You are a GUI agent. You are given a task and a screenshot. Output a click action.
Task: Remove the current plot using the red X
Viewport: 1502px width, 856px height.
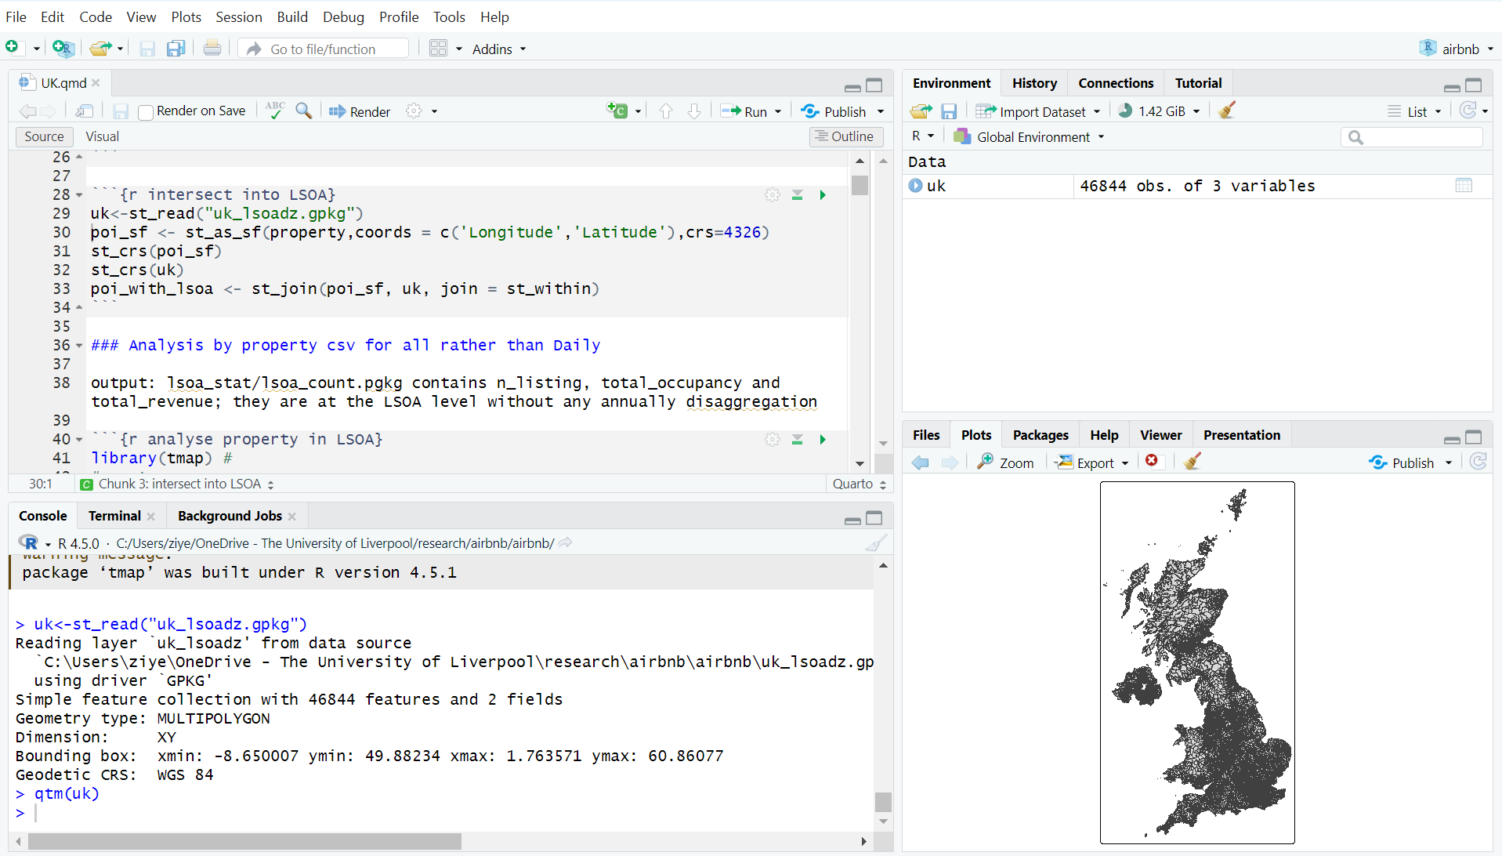point(1152,462)
